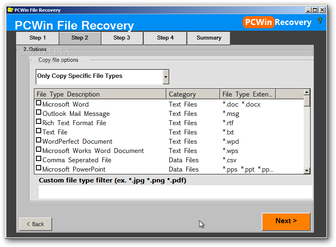
Task: Click the *.pps *.ppt extension entry
Action: coord(248,170)
